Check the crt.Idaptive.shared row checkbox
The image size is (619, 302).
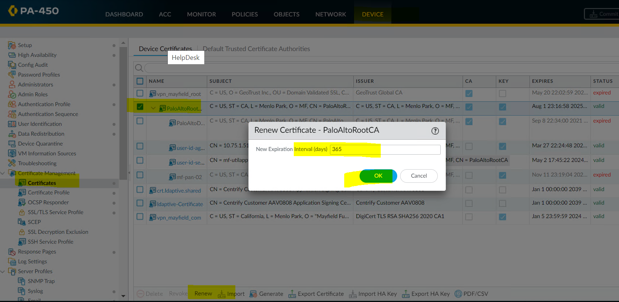click(140, 190)
